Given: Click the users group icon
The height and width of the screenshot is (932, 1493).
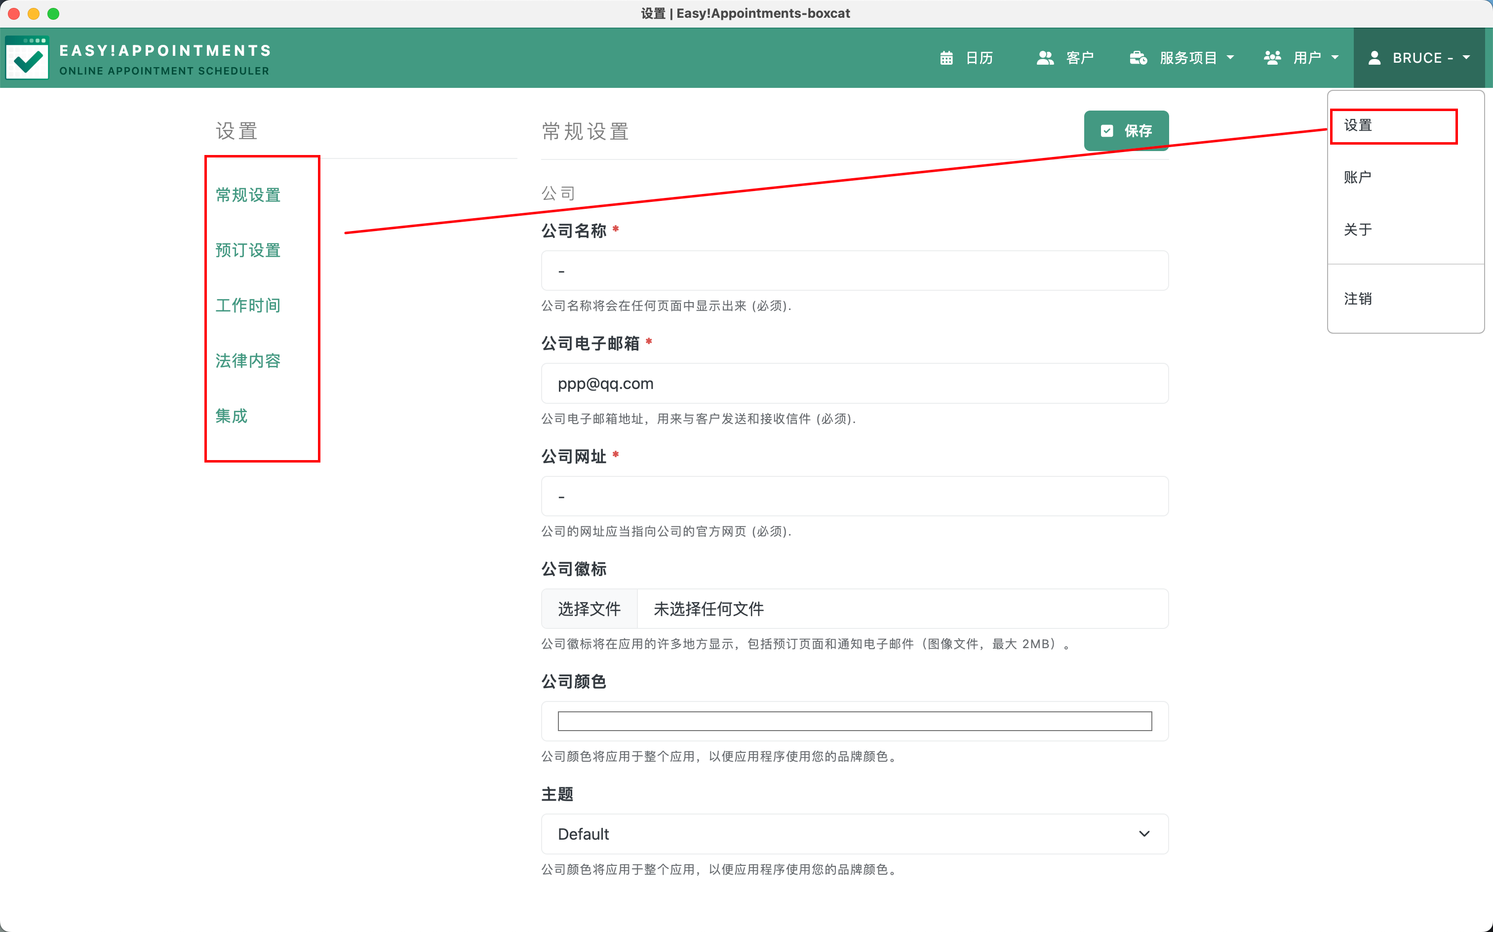Looking at the screenshot, I should [x=1272, y=58].
